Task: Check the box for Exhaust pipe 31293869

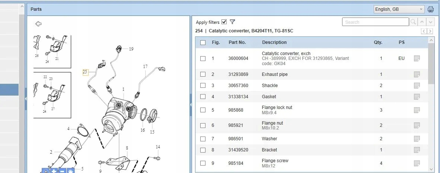Action: 203,74
